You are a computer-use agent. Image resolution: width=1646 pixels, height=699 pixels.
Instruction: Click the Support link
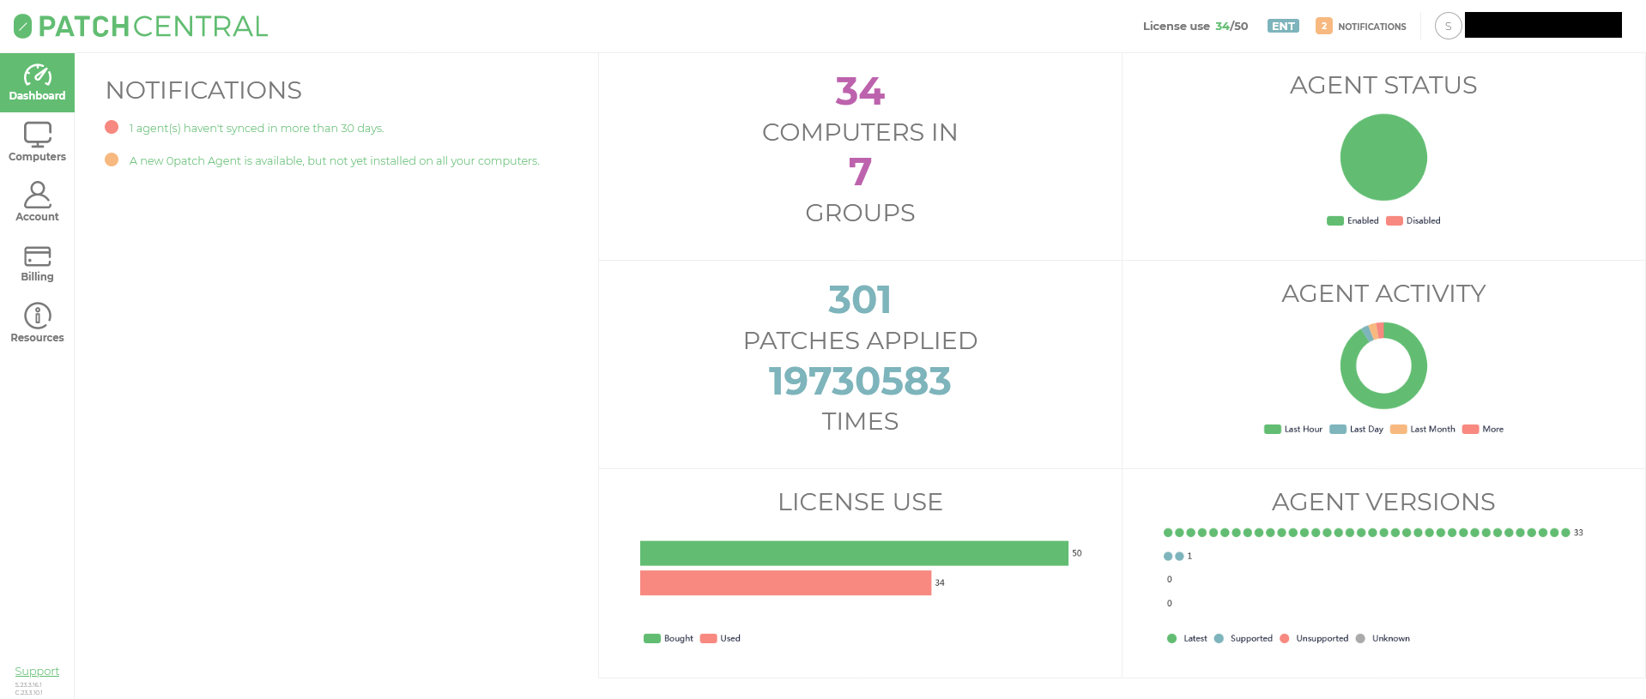click(x=37, y=671)
